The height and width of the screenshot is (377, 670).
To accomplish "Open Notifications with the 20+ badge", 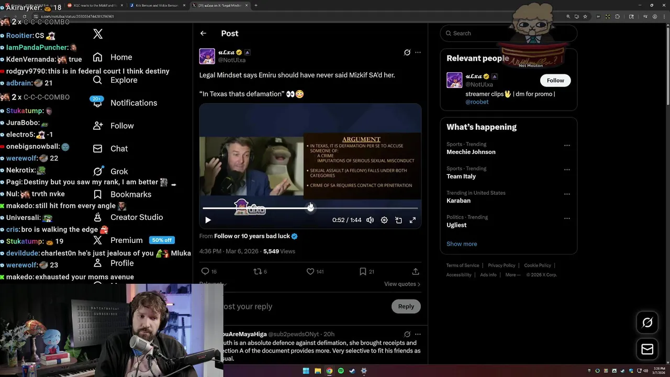I will [123, 103].
